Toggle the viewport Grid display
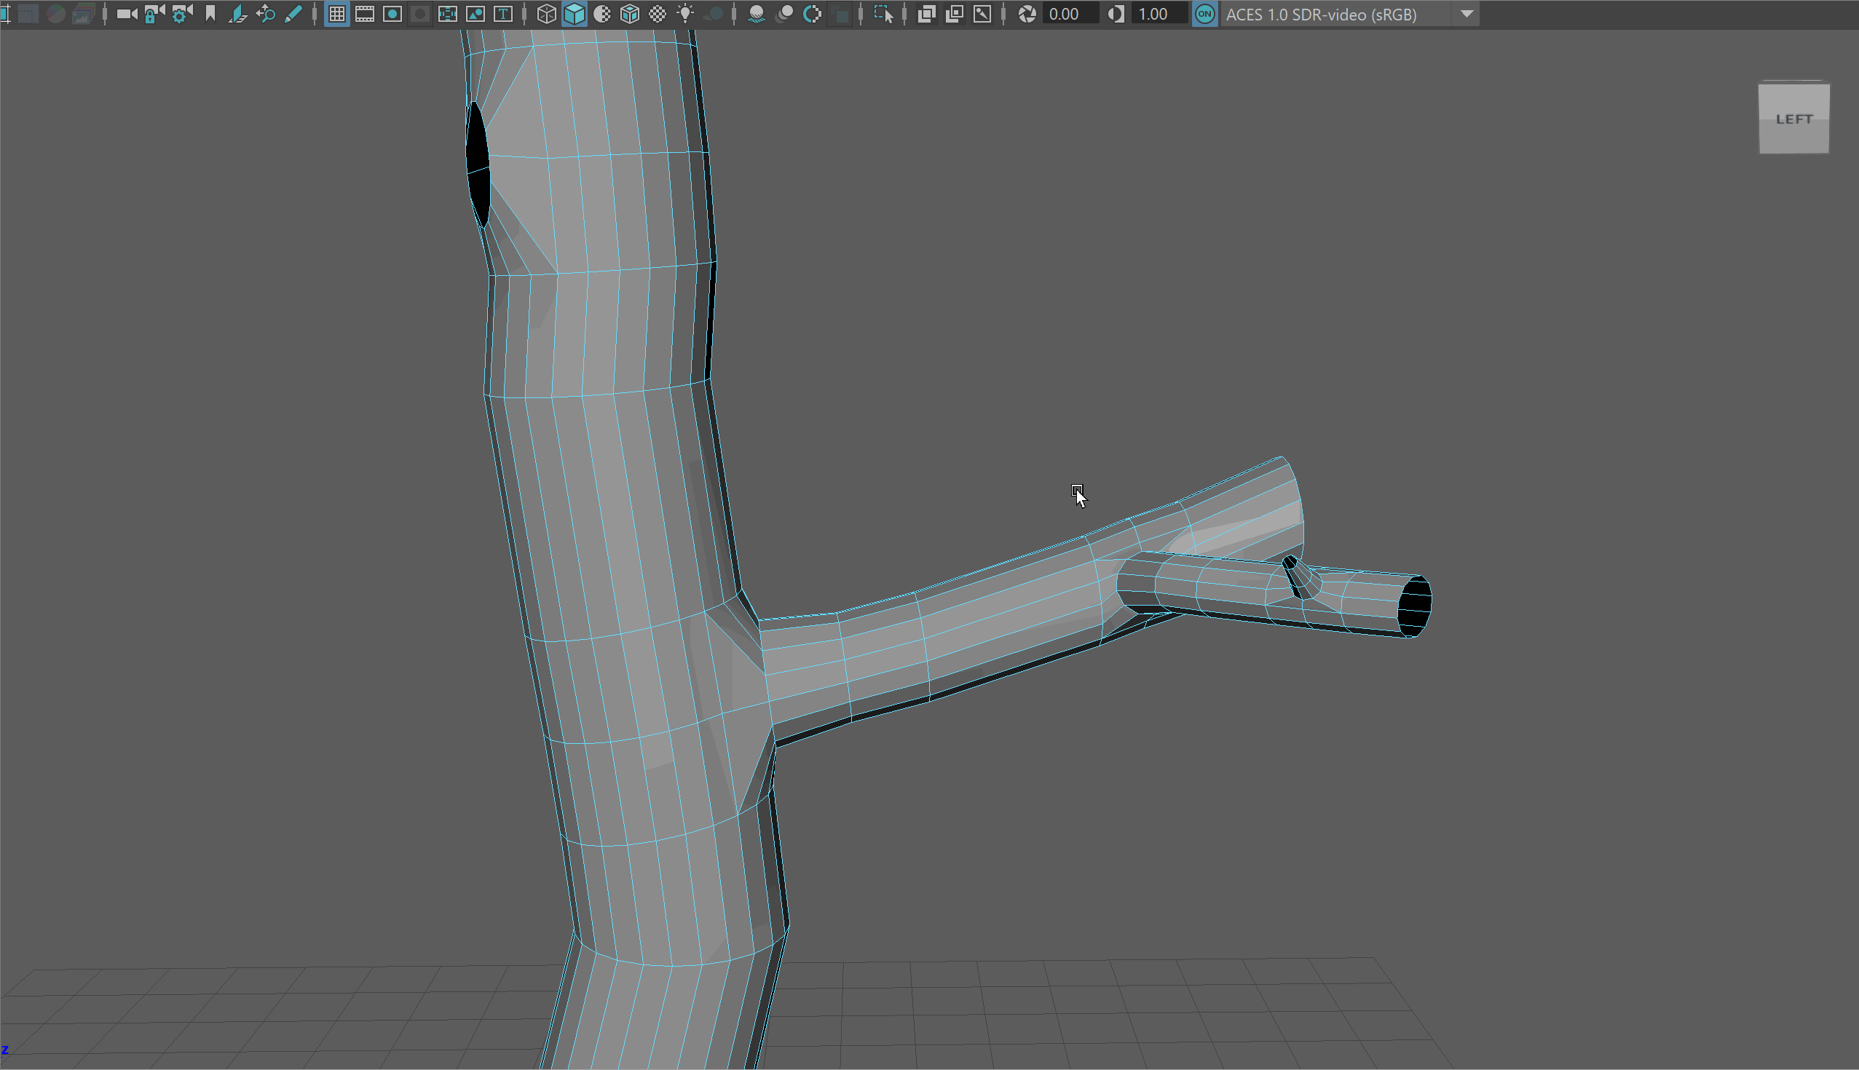The height and width of the screenshot is (1070, 1859). click(336, 14)
